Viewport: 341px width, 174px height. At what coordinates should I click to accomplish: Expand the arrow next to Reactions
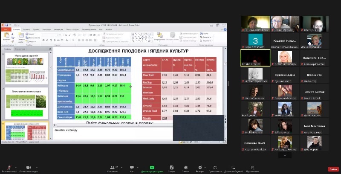pos(205,168)
